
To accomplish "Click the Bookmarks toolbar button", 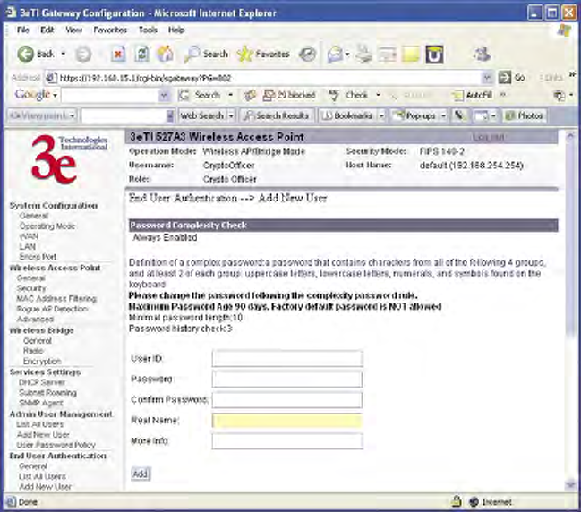I will point(347,116).
